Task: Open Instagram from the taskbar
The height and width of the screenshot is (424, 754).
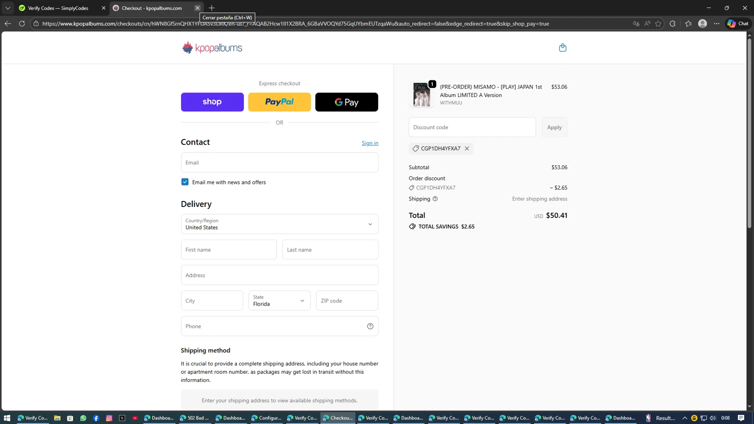Action: (x=109, y=418)
